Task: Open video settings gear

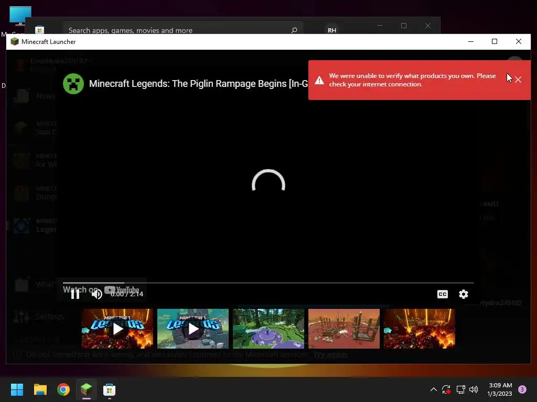Action: click(464, 294)
